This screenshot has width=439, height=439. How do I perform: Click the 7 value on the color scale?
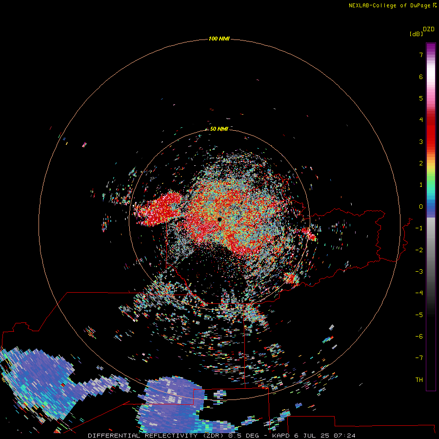click(421, 55)
